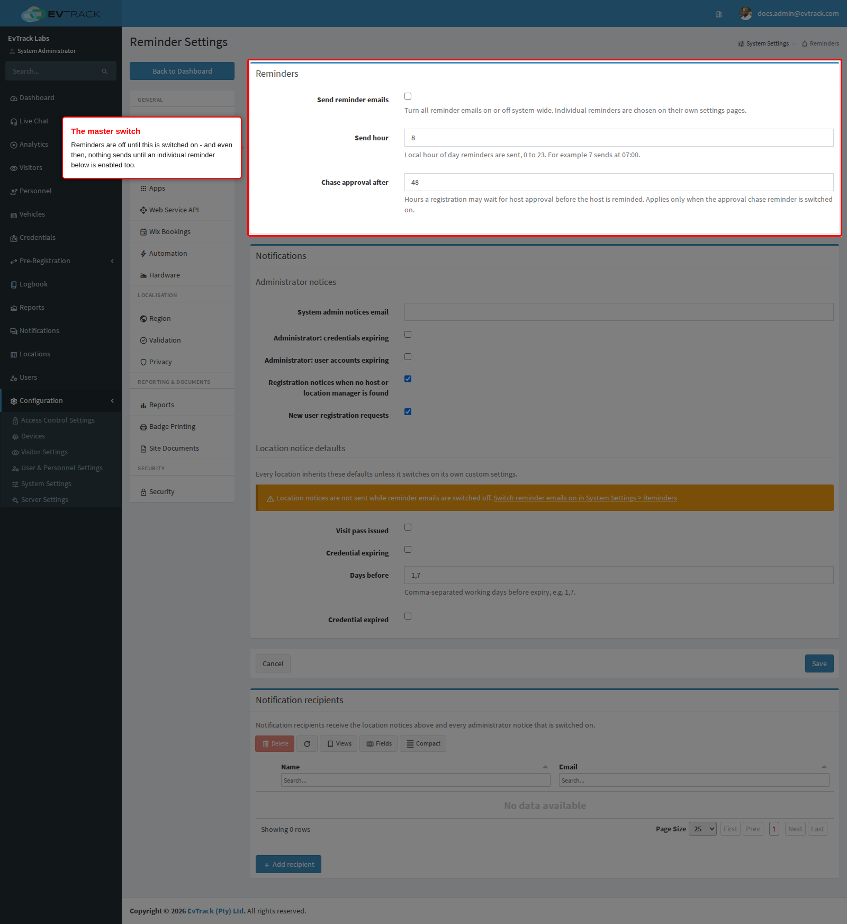
Task: Follow Switch reminder emails on link
Action: pos(585,498)
